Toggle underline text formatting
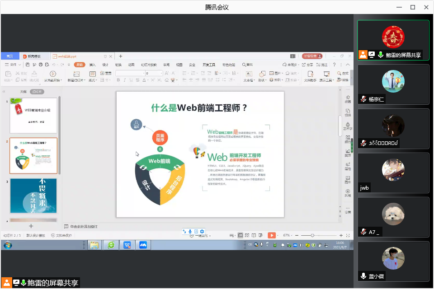 point(131,80)
